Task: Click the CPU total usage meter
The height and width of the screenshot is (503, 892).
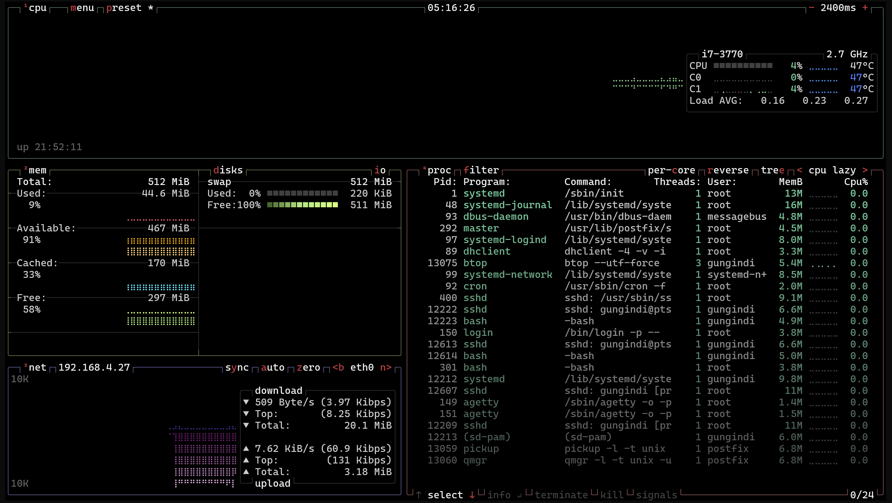Action: [743, 66]
